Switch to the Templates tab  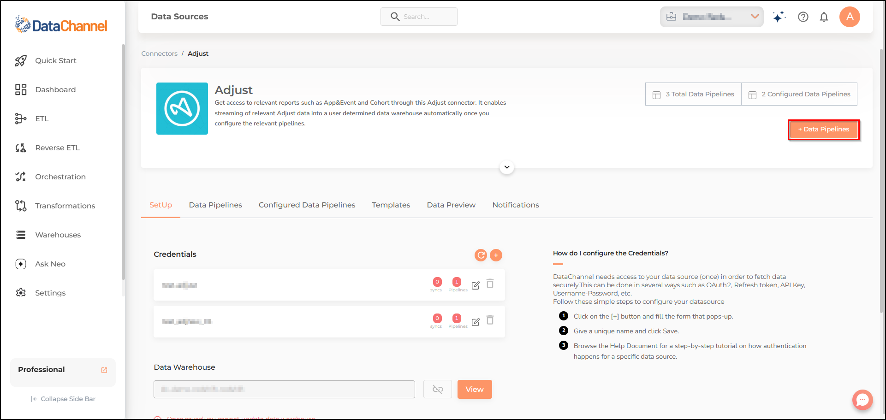pos(391,205)
